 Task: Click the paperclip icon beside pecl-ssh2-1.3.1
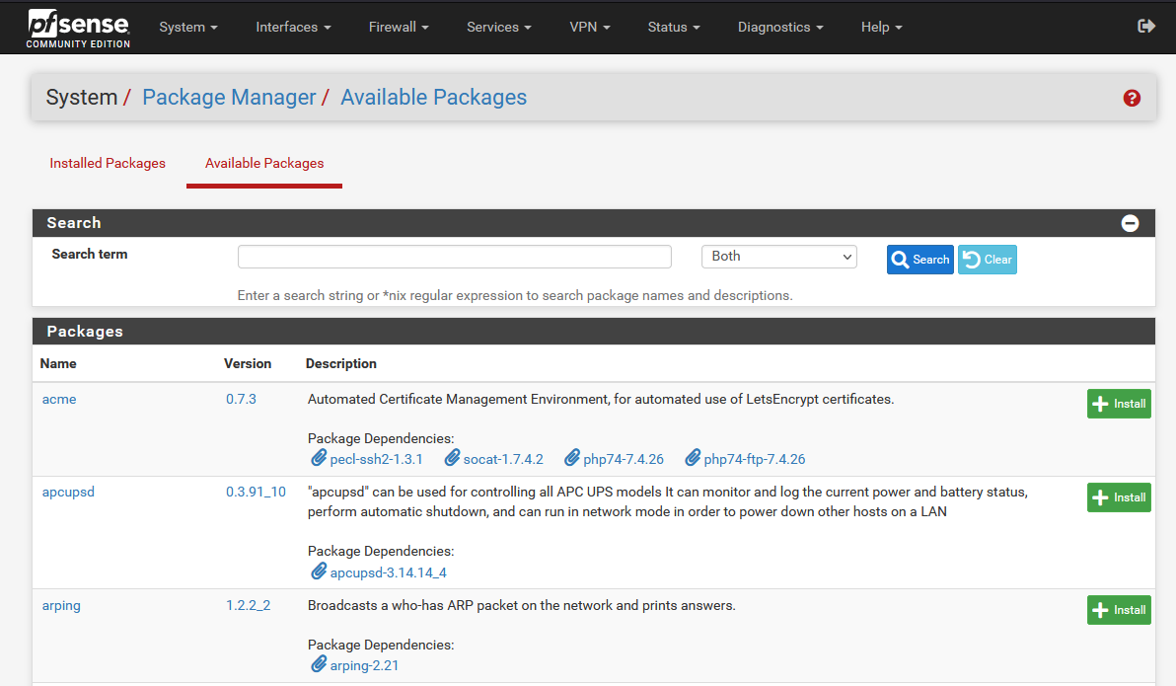click(x=319, y=457)
